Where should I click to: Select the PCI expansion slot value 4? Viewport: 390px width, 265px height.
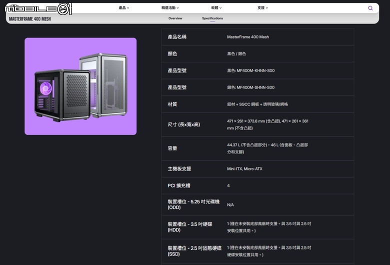(228, 185)
